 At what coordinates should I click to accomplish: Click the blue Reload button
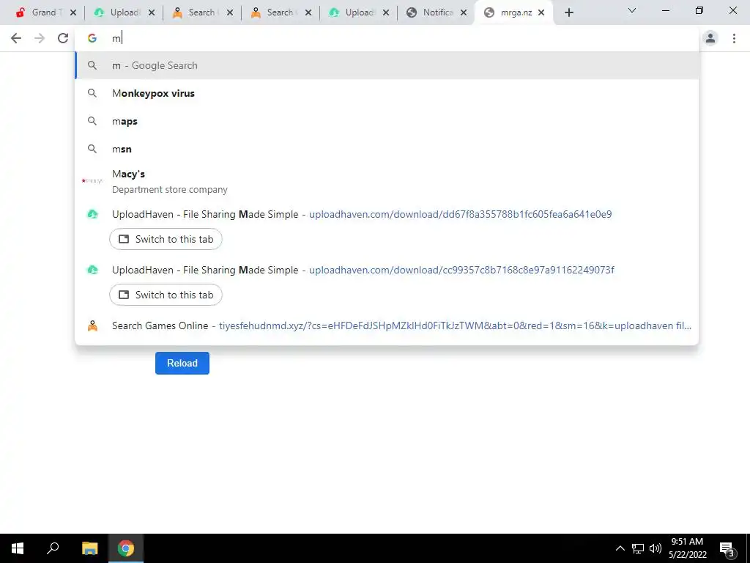point(182,364)
